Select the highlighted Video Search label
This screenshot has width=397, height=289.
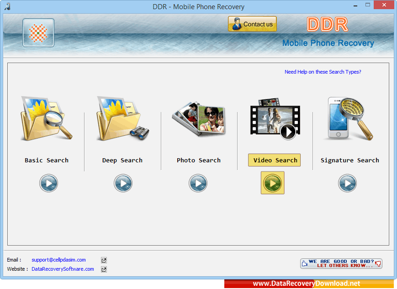point(275,160)
